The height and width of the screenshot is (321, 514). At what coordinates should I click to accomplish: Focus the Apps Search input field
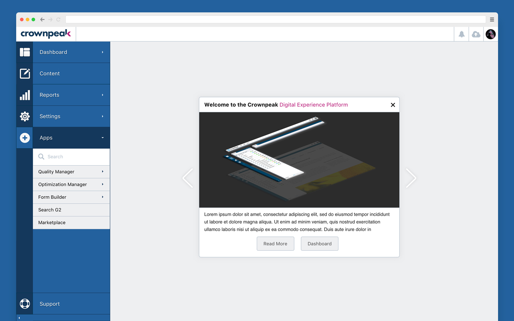click(71, 157)
